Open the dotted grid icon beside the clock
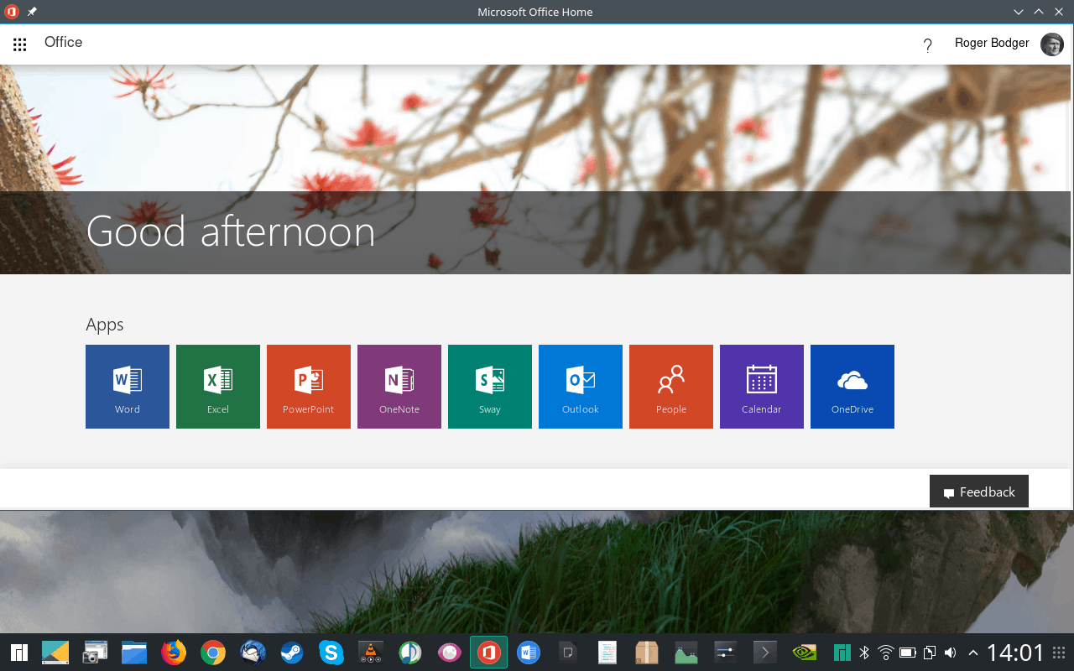The image size is (1074, 671). click(x=1059, y=652)
